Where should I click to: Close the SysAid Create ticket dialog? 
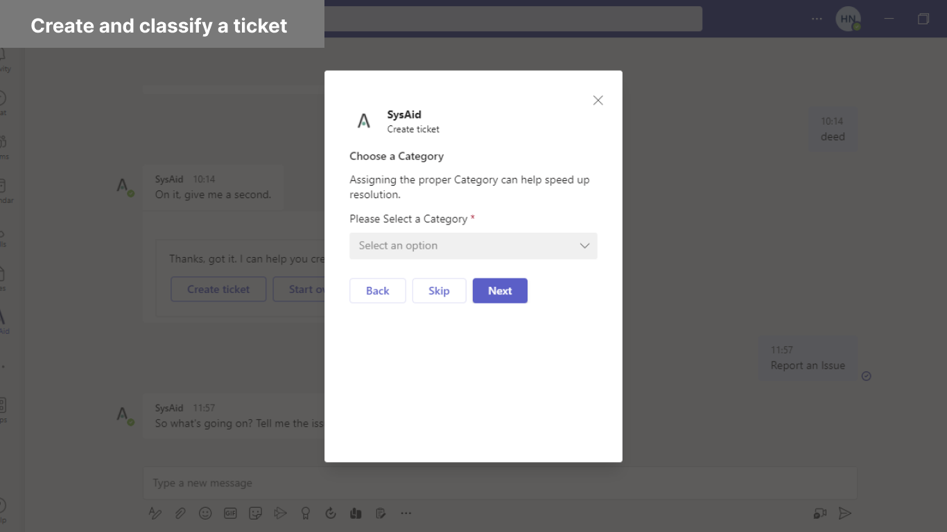click(598, 100)
